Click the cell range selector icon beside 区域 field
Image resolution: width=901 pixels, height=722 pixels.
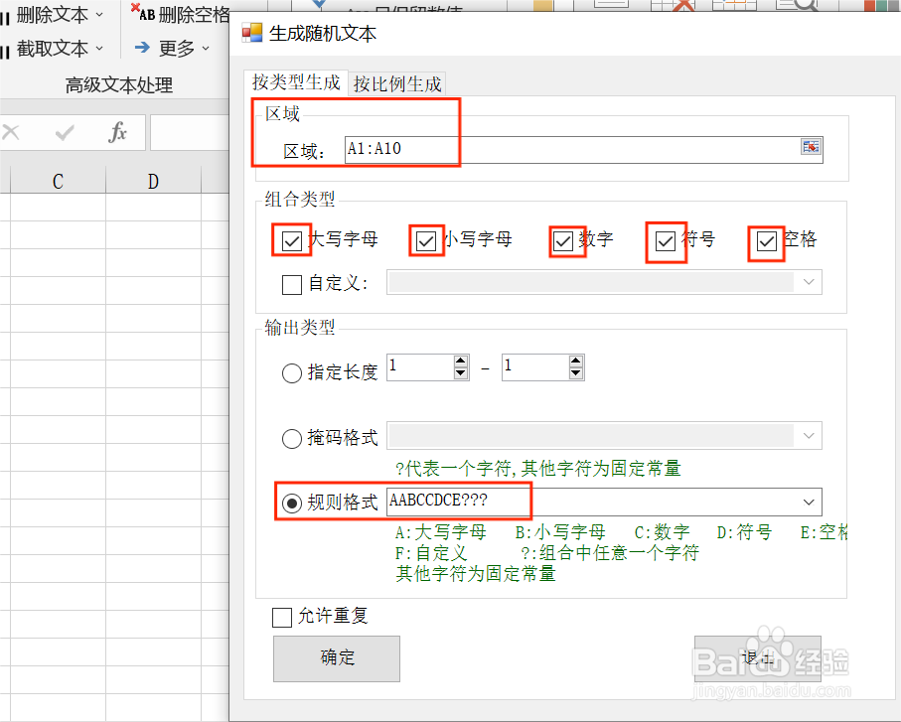(812, 147)
